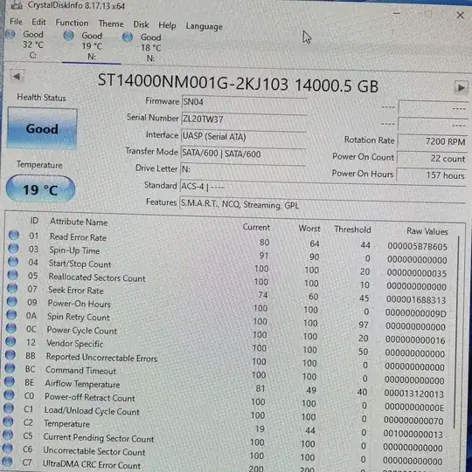Click the CrystalDiskInfo title bar app icon
The image size is (472, 472).
pos(16,4)
